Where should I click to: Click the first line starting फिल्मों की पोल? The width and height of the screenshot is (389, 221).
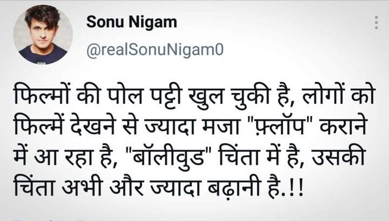click(194, 95)
